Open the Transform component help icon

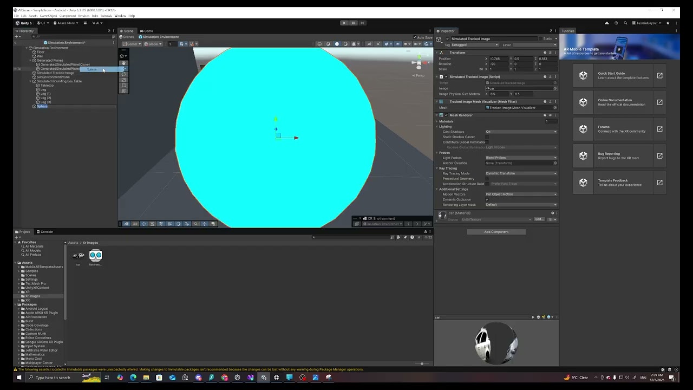[x=545, y=53]
